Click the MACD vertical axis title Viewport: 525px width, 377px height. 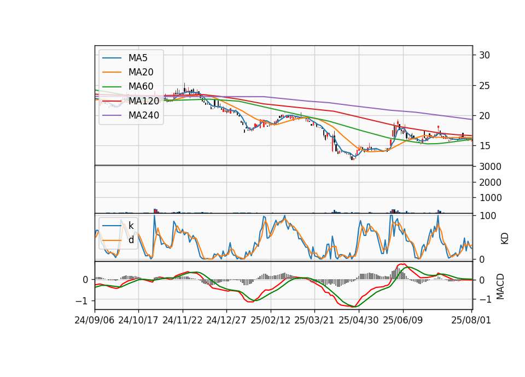[500, 286]
